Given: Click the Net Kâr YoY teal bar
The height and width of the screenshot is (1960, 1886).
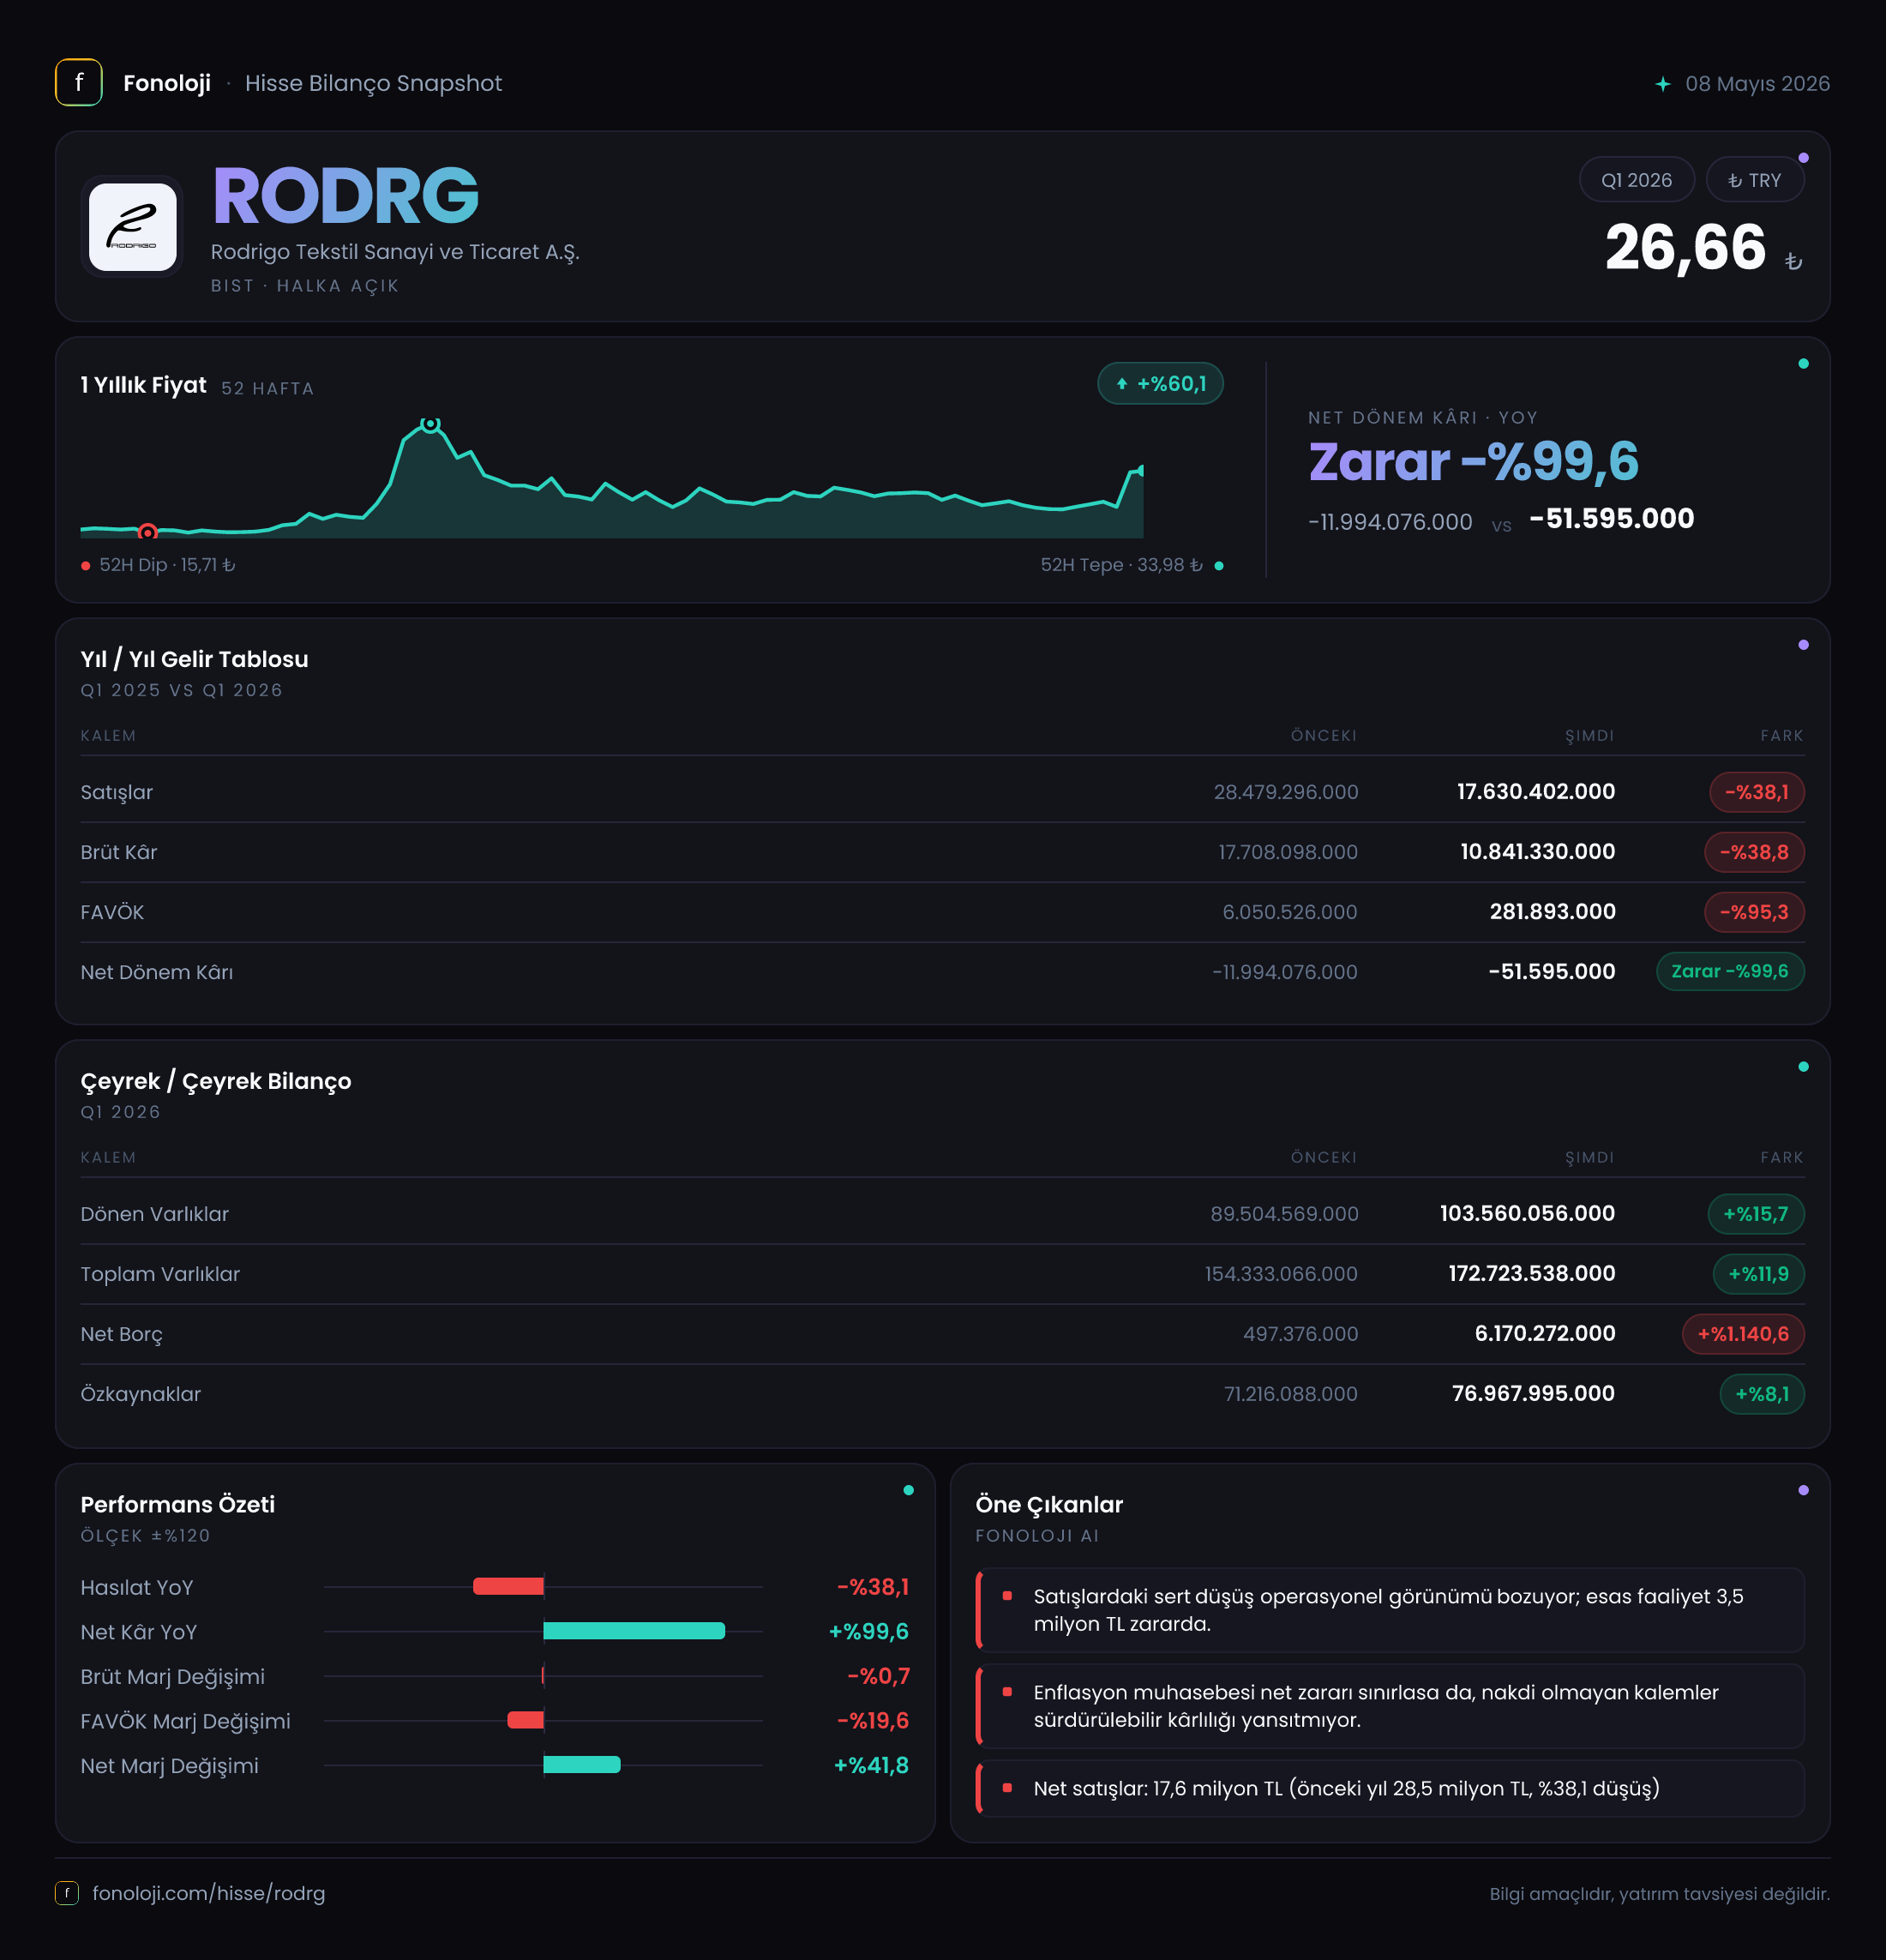Looking at the screenshot, I should tap(634, 1631).
